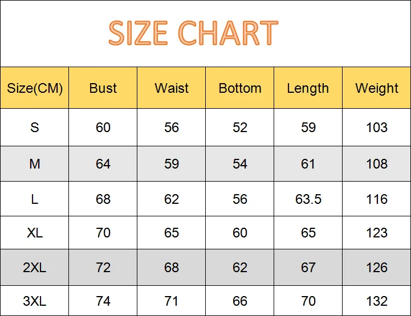Click the waist value 71

coord(172,301)
